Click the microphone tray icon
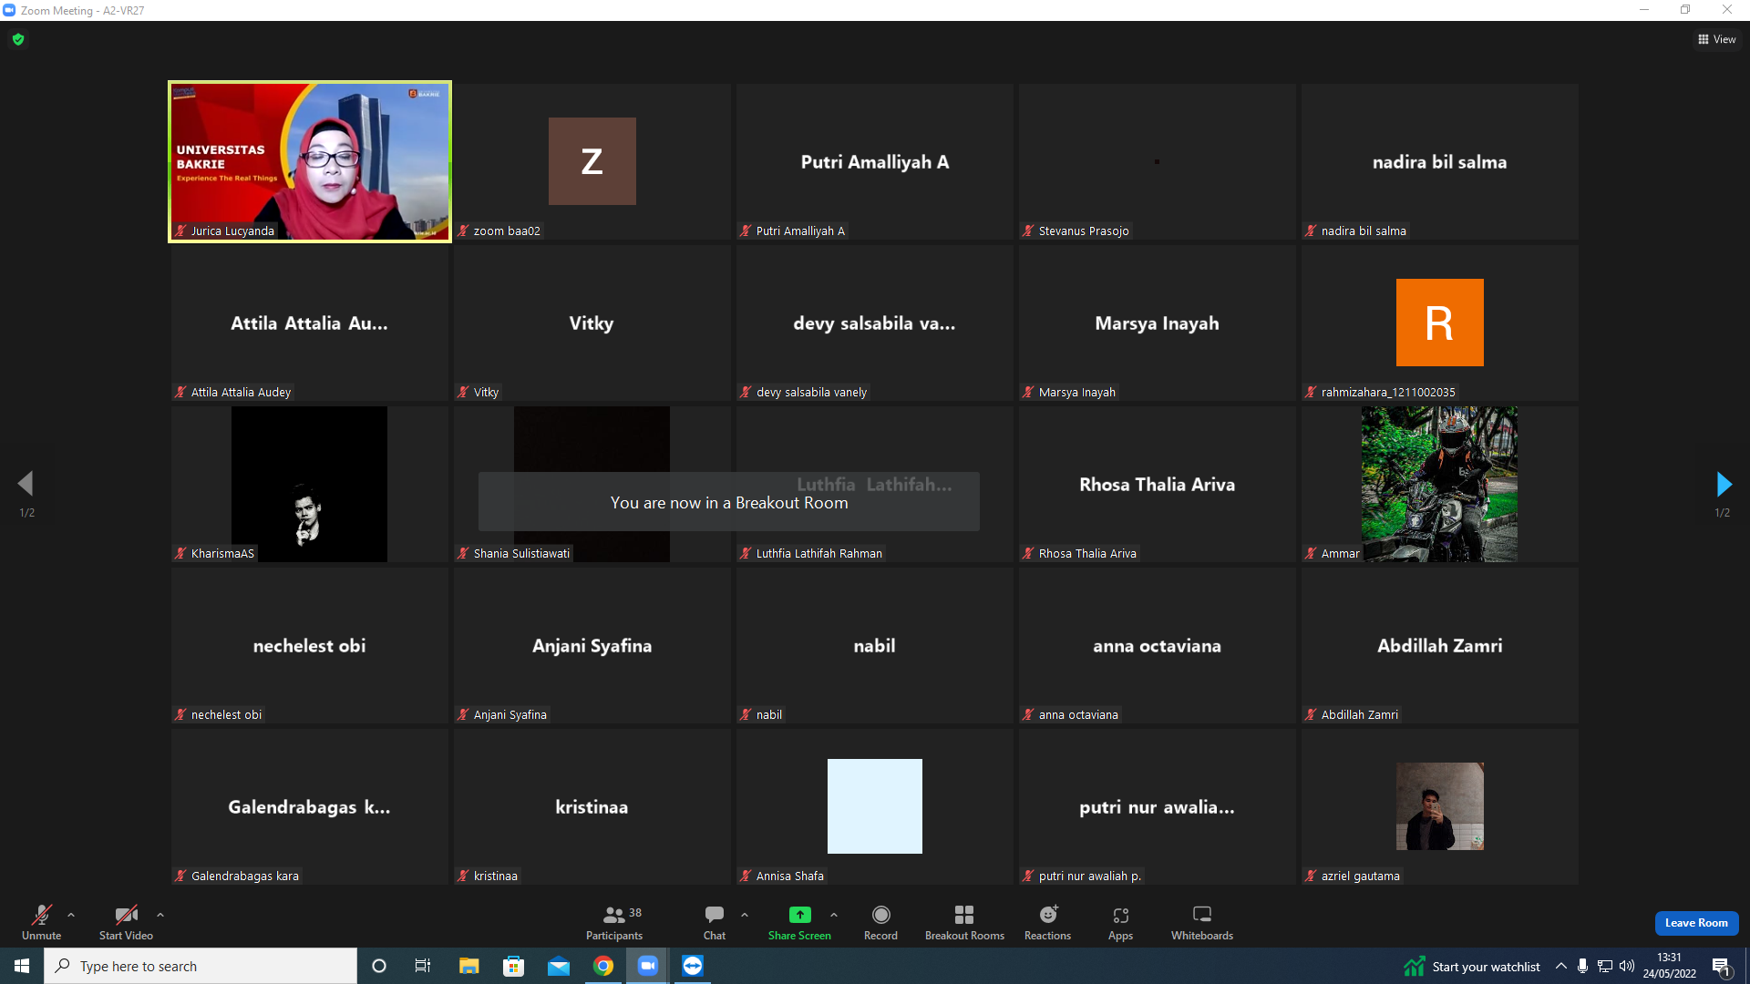Image resolution: width=1750 pixels, height=984 pixels. tap(1583, 966)
